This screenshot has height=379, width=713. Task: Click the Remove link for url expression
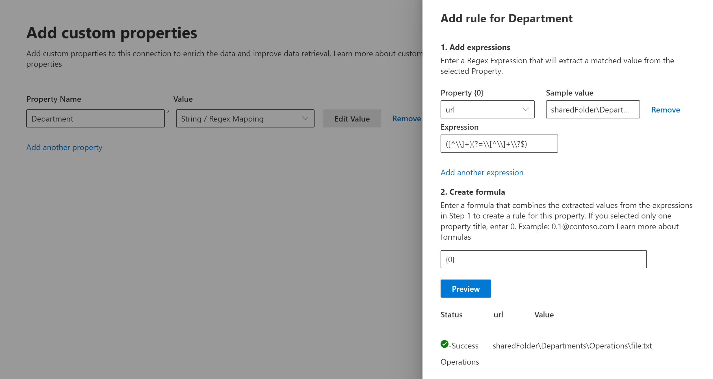point(666,109)
